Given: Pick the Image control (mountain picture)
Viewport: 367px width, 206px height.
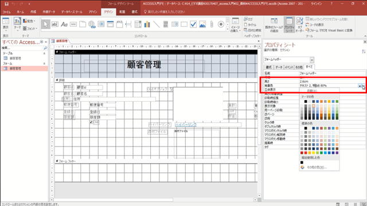Looking at the screenshot, I should (x=202, y=24).
